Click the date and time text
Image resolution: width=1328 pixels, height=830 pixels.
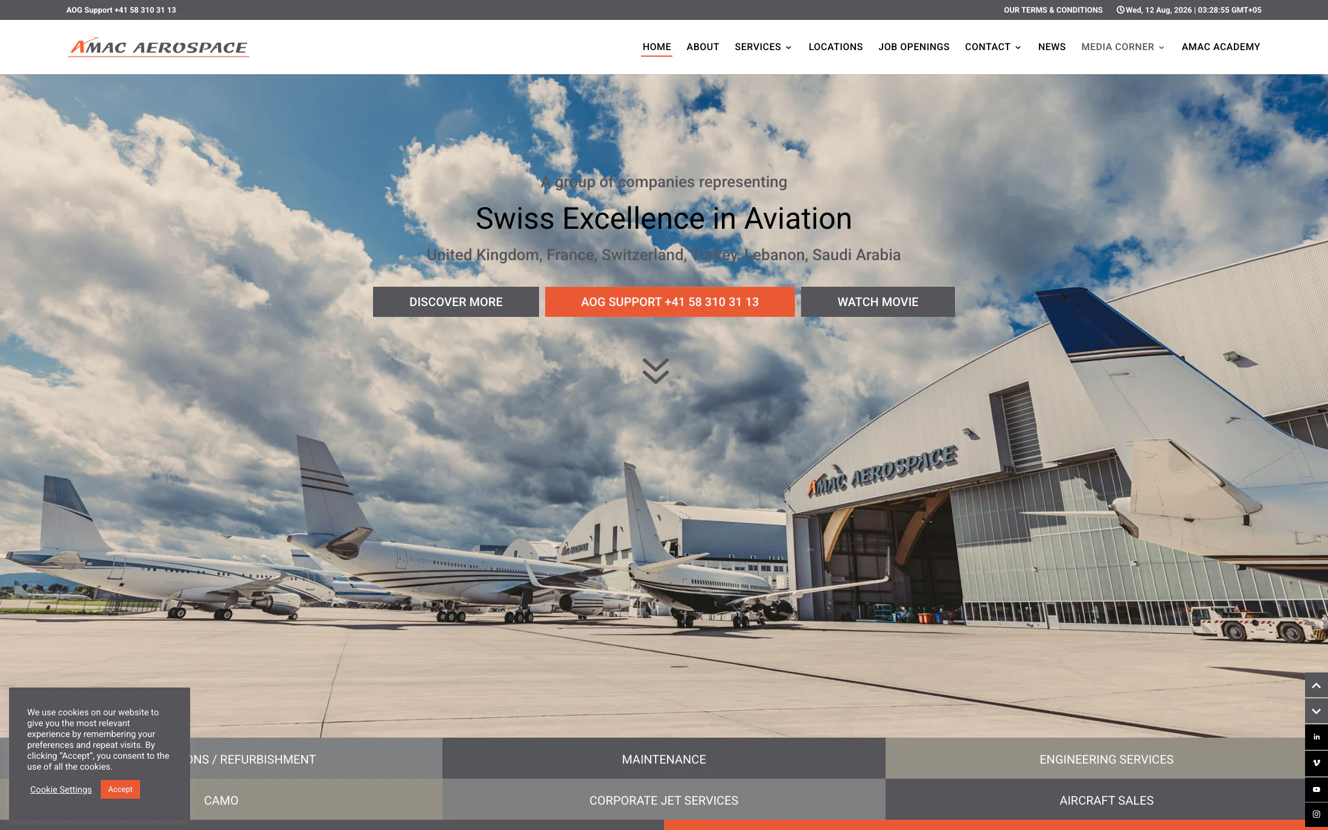tap(1193, 10)
